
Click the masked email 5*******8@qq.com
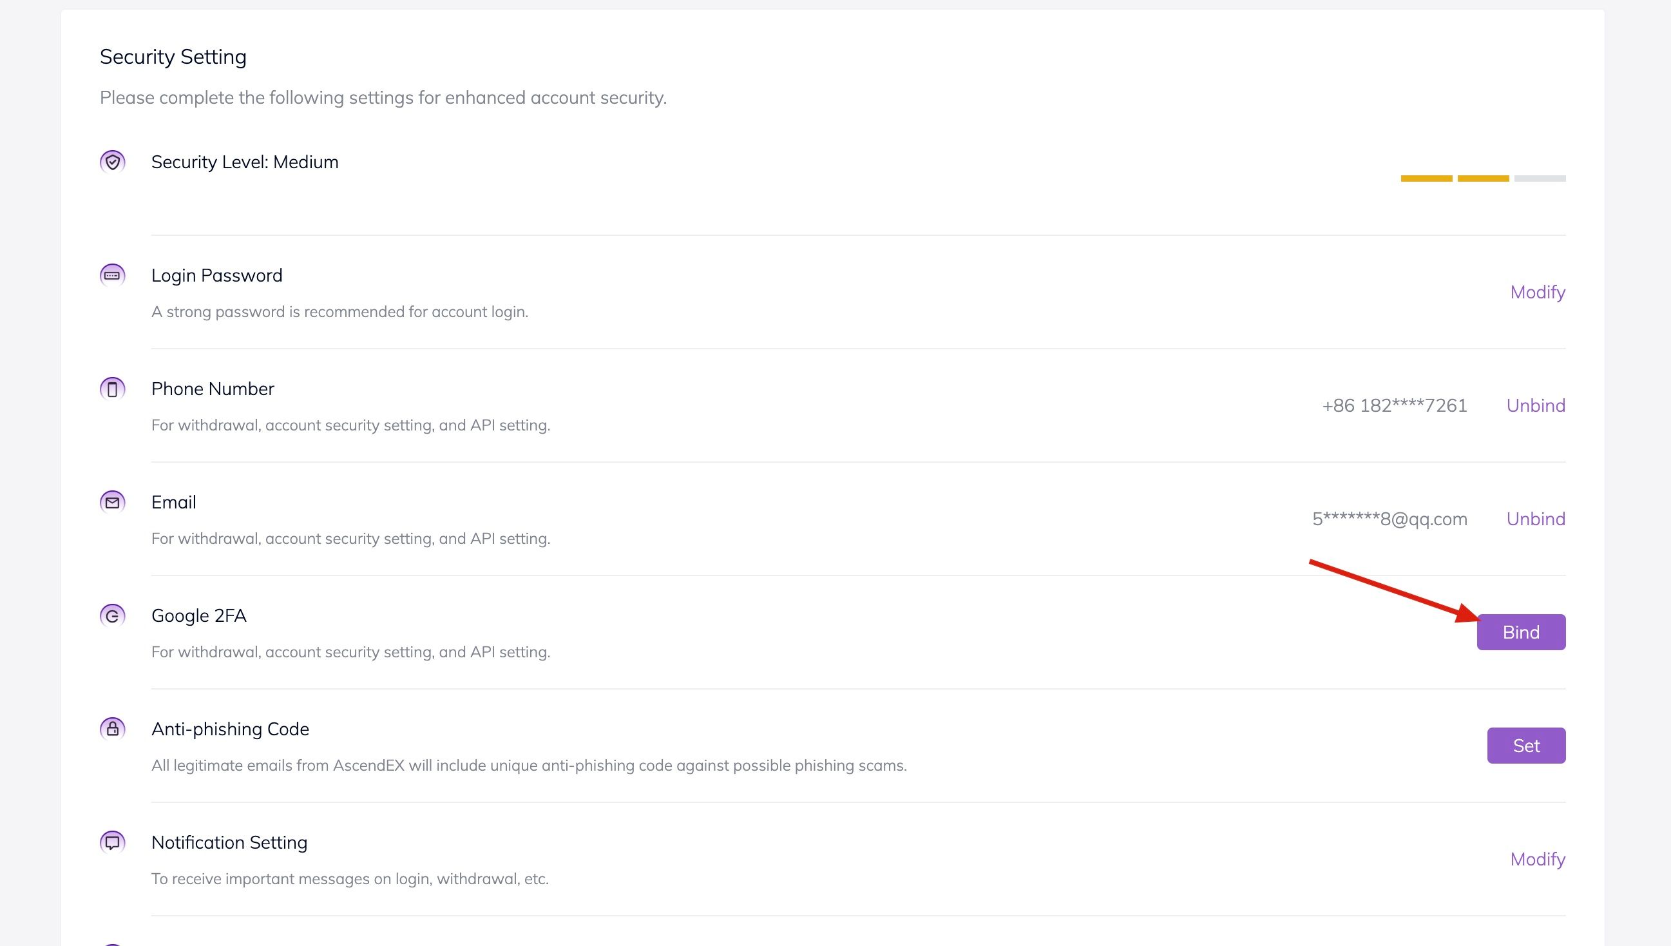point(1389,519)
